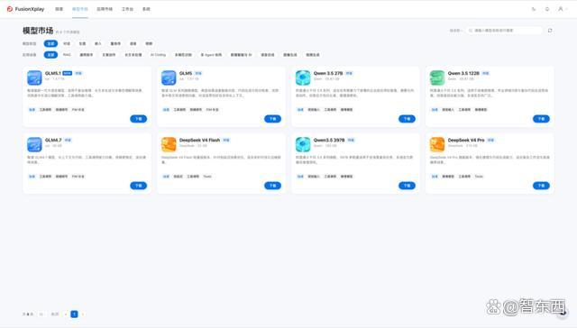Screen dimensions: 577x328
Task: Download the Qwen 3.5 27B model
Action: click(407, 119)
